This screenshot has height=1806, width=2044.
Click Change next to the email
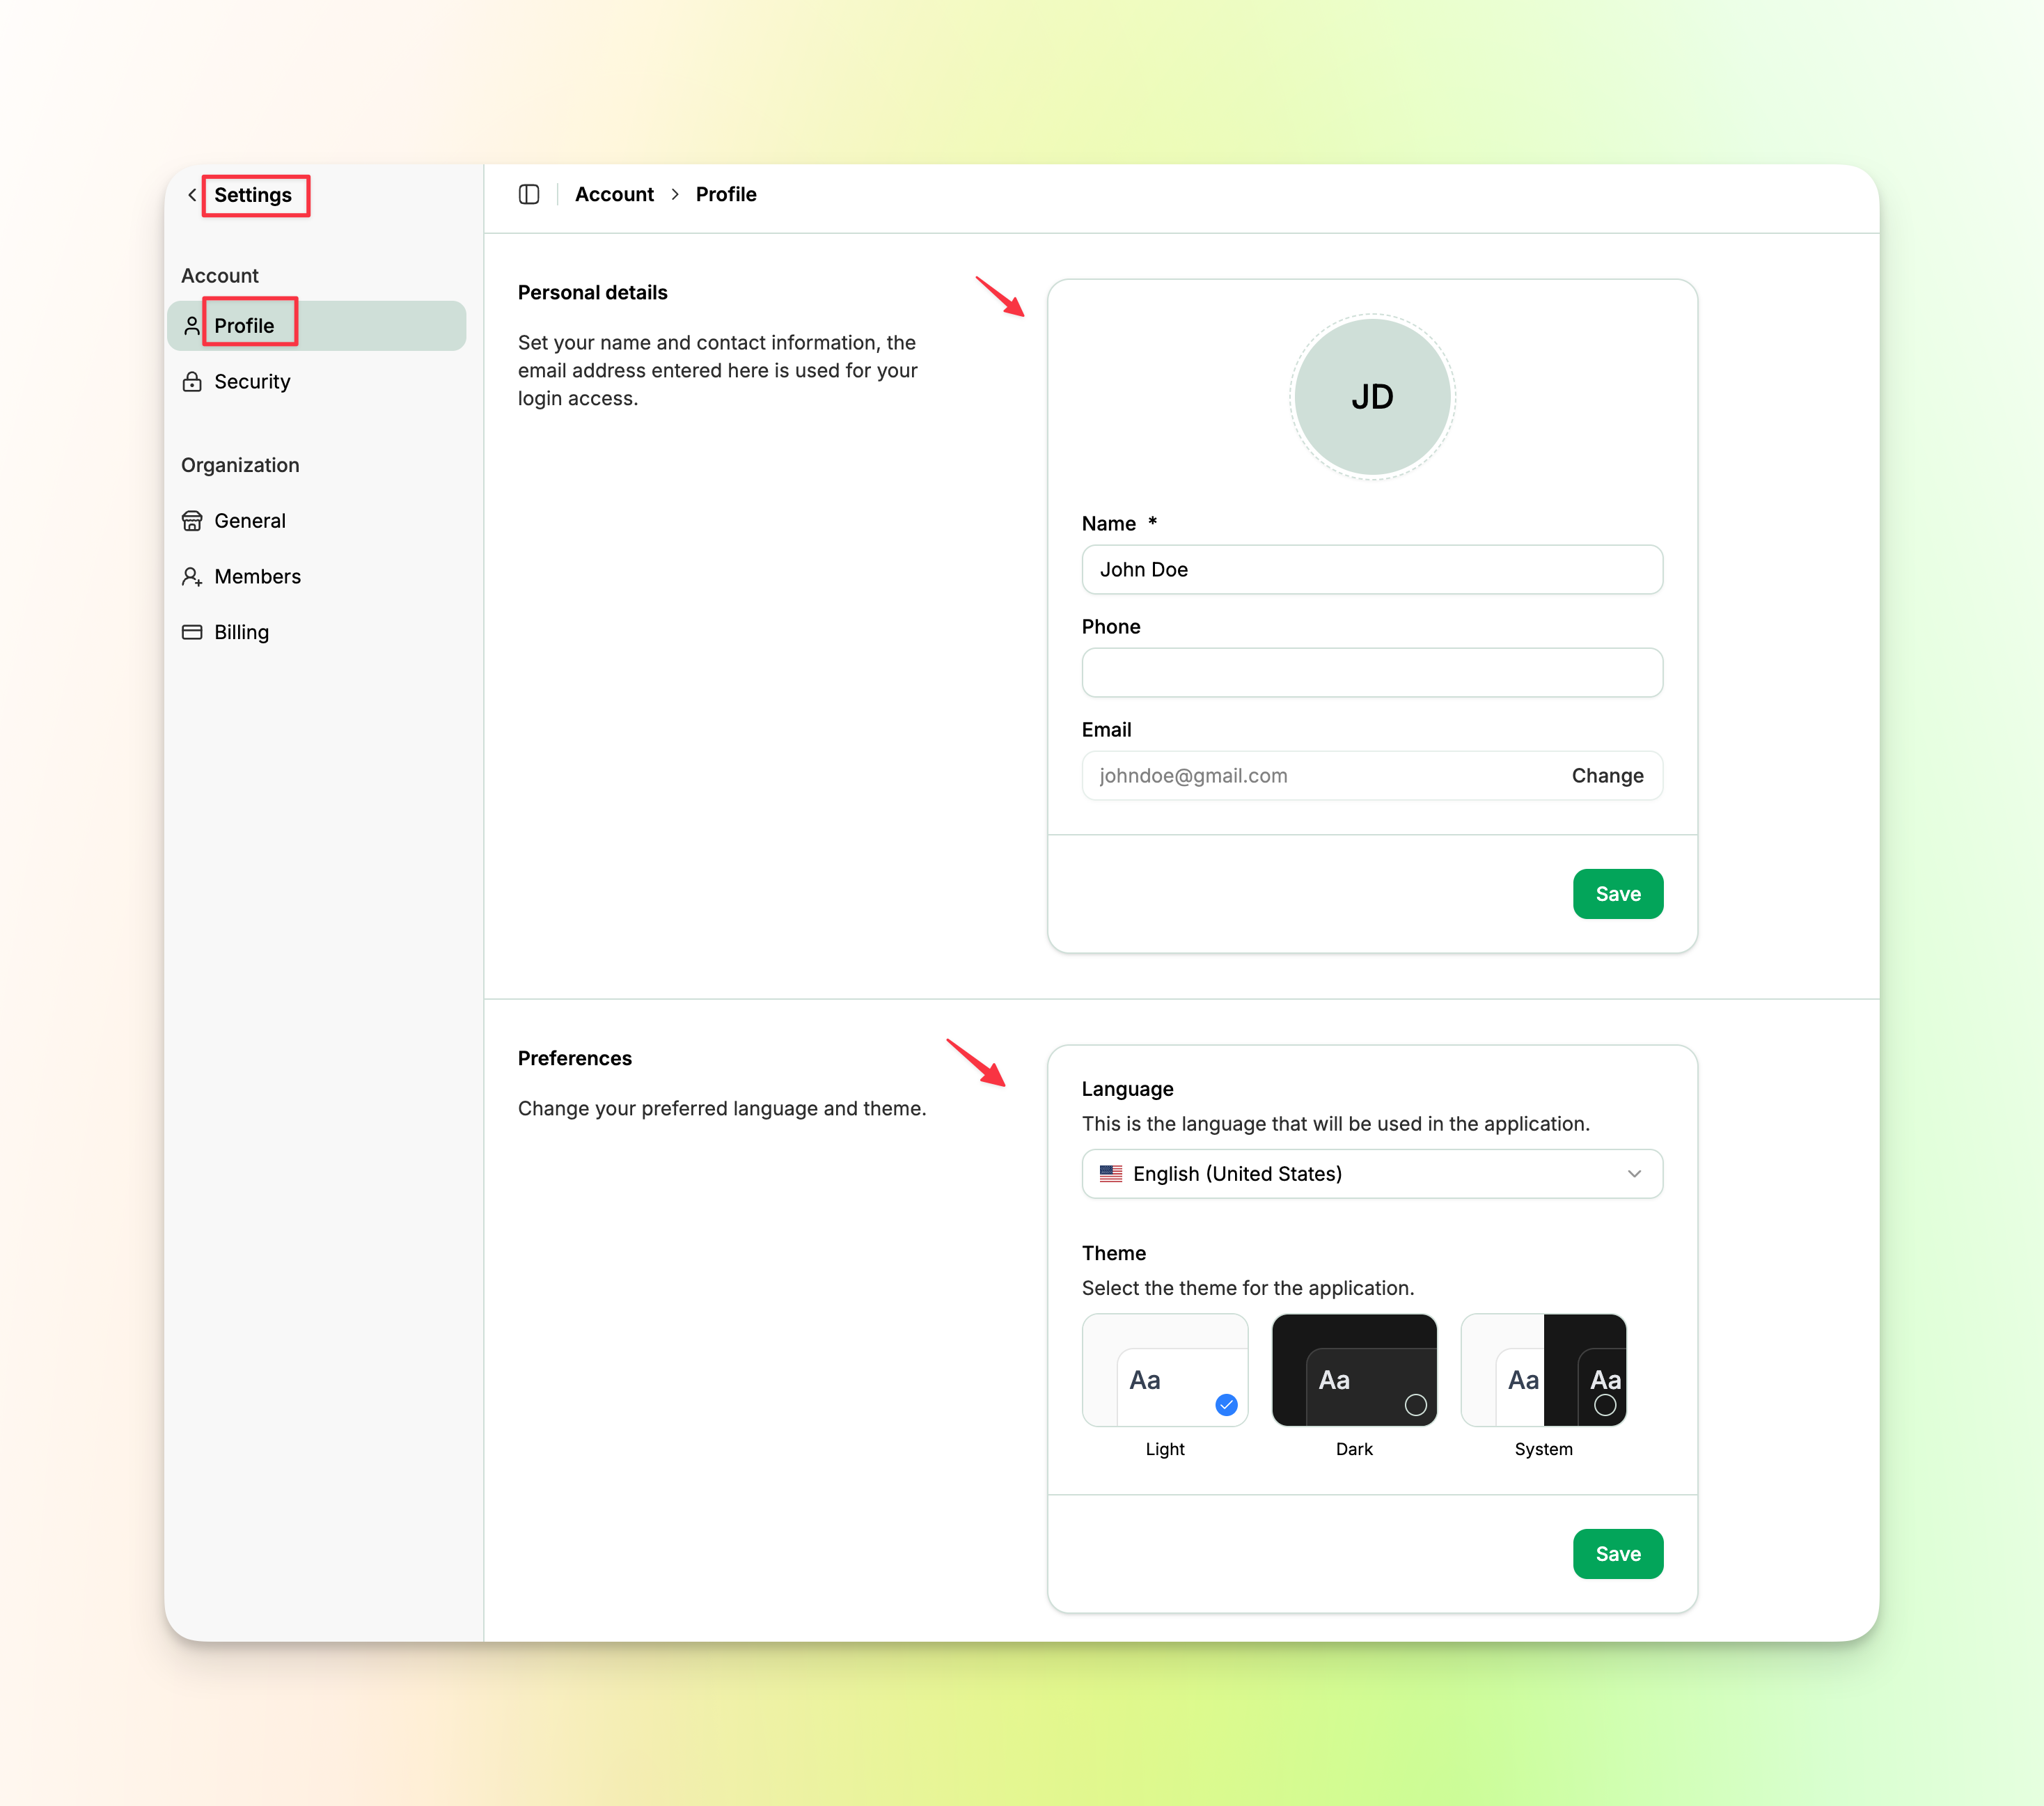point(1607,776)
